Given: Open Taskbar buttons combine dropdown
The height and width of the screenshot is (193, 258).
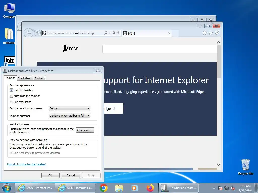Looking at the screenshot, I should (x=70, y=116).
